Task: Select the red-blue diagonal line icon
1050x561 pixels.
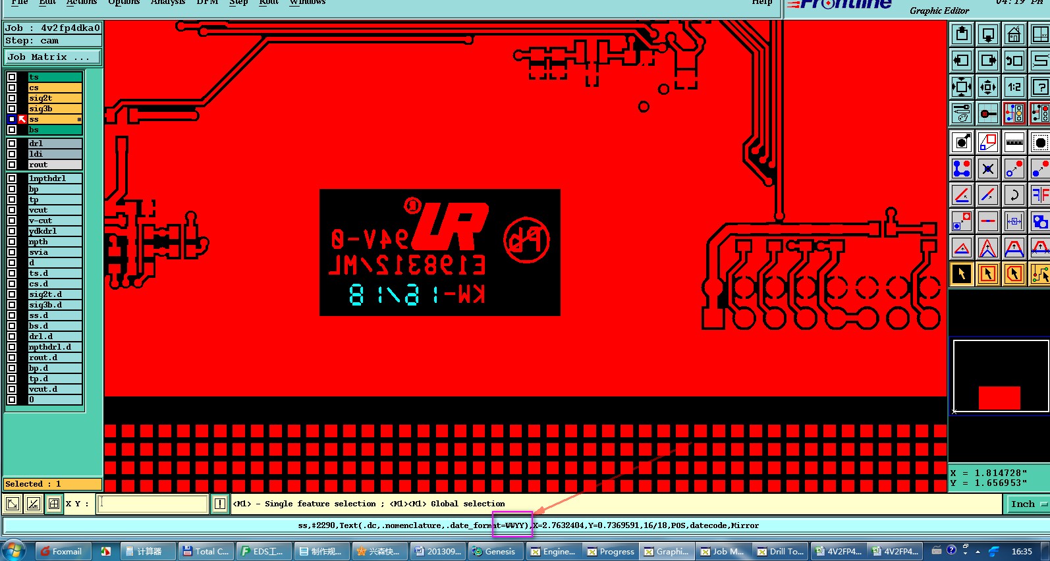Action: click(988, 195)
